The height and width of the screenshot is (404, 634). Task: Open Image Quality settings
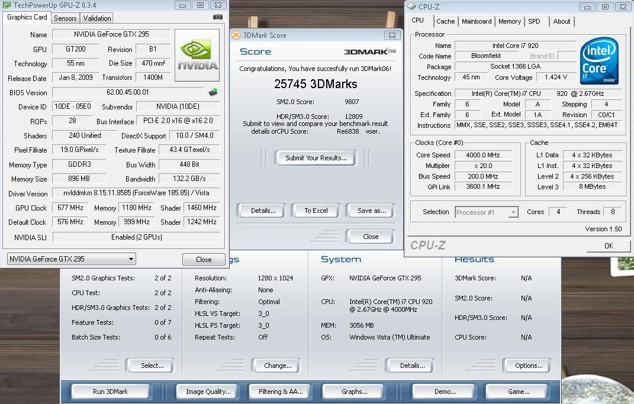tap(208, 392)
